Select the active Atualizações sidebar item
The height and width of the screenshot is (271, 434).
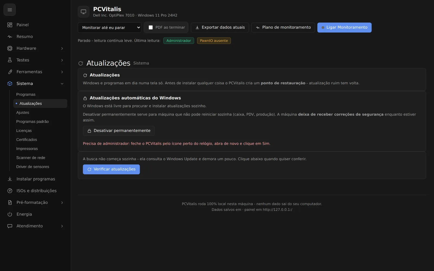coord(40,104)
